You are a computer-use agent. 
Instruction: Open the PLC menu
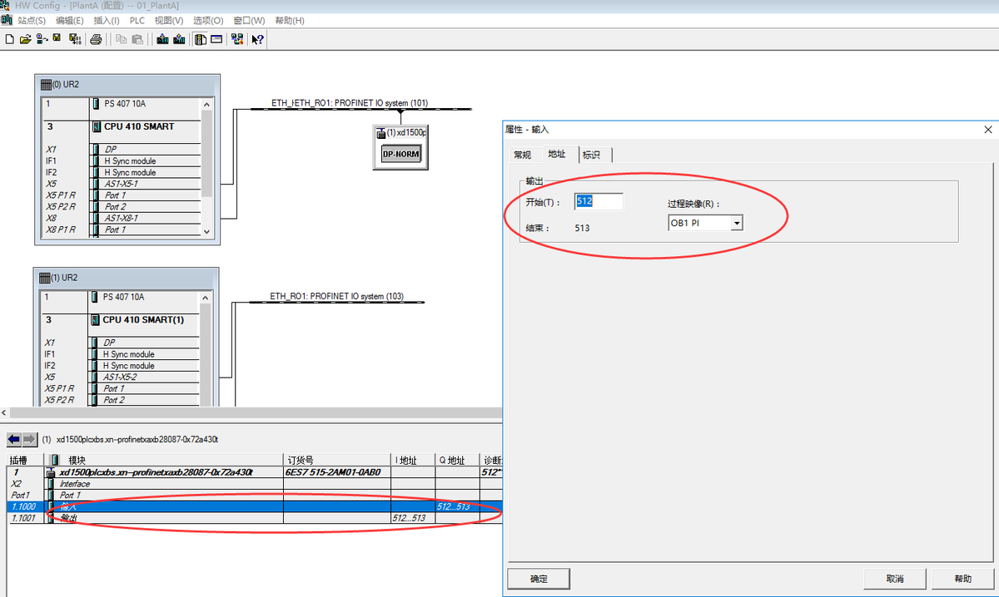(137, 20)
